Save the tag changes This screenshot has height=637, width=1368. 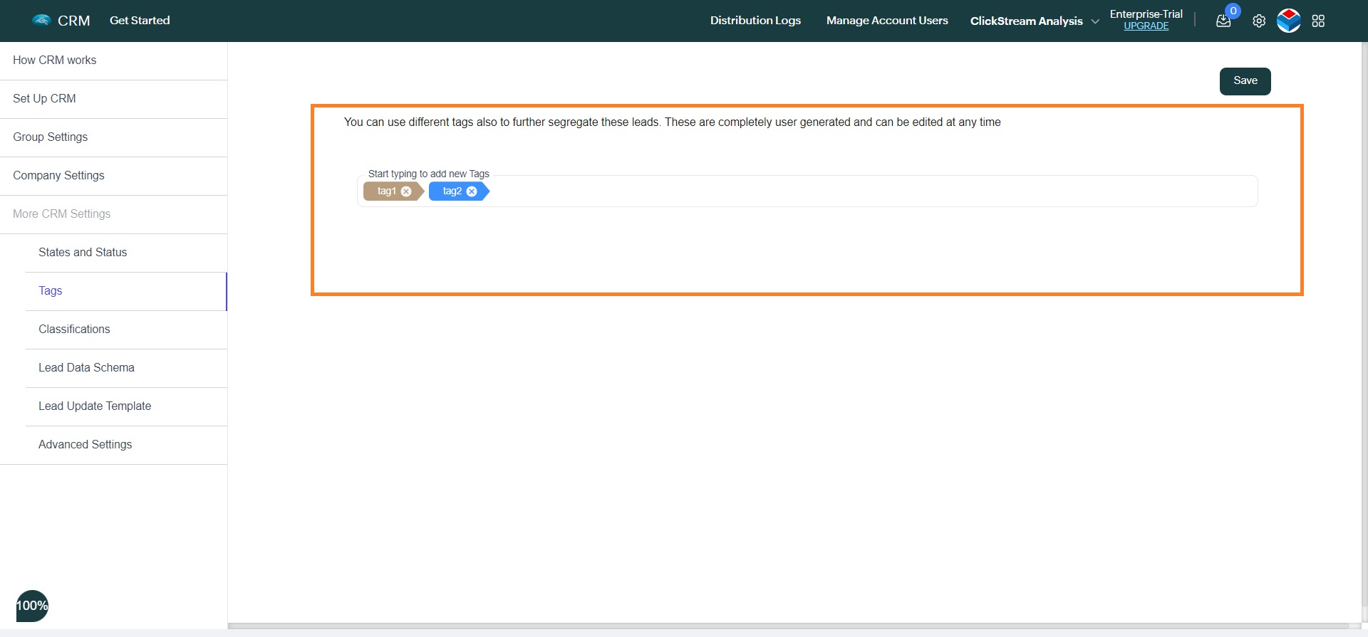[x=1245, y=81]
